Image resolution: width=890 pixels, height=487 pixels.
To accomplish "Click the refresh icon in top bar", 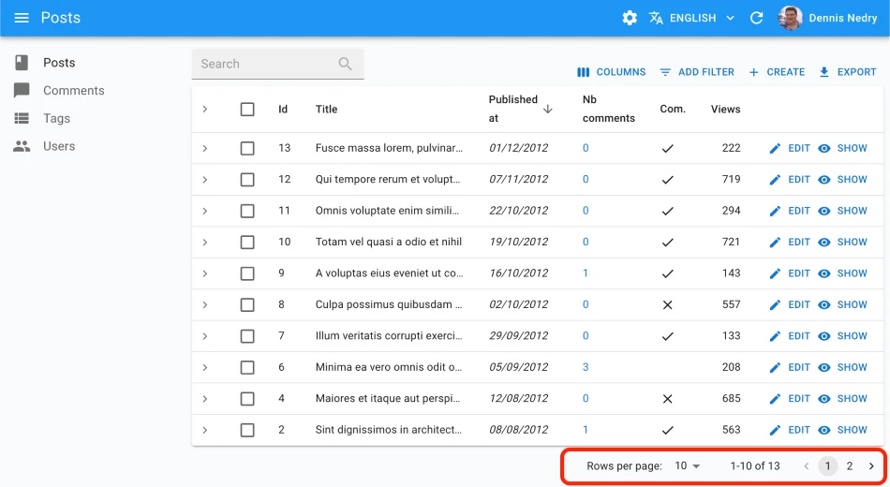I will (757, 18).
